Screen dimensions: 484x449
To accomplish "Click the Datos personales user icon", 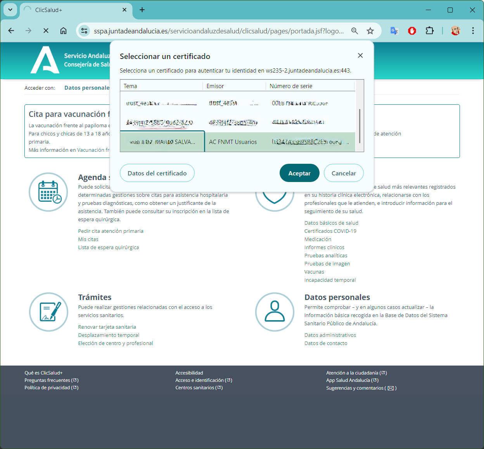I will pos(275,312).
